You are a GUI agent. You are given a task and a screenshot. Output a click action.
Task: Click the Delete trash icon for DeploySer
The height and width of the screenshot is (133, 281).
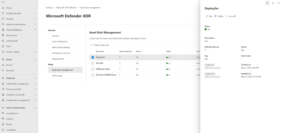point(216,16)
